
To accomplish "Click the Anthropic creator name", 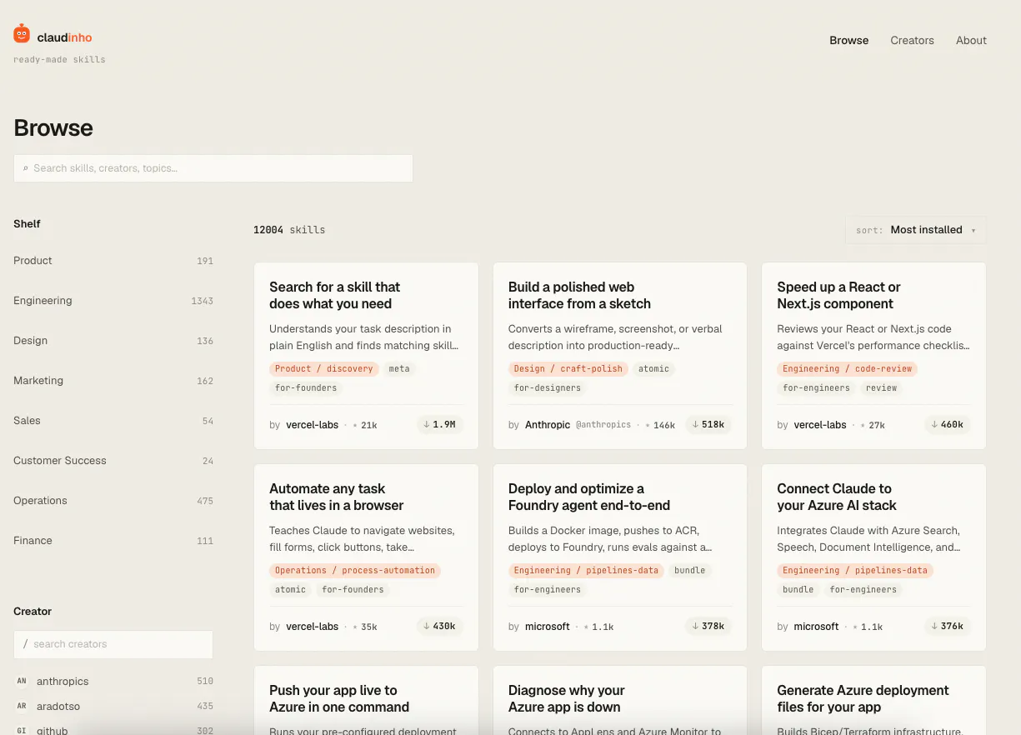I will point(548,425).
